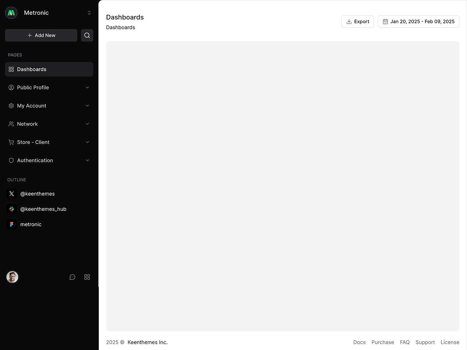467x350 pixels.
Task: Open the Metronic workspace switcher
Action: coord(89,13)
